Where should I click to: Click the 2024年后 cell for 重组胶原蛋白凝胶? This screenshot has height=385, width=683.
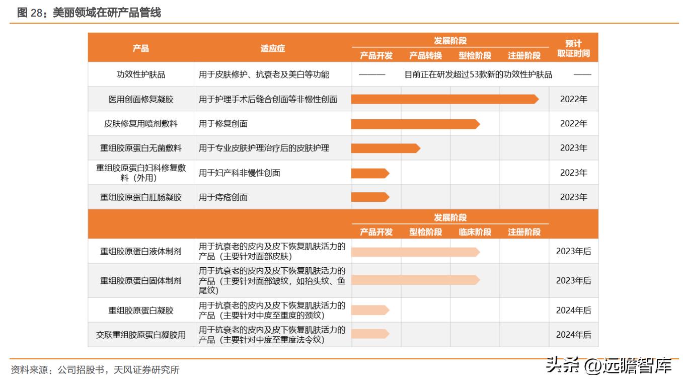click(575, 310)
